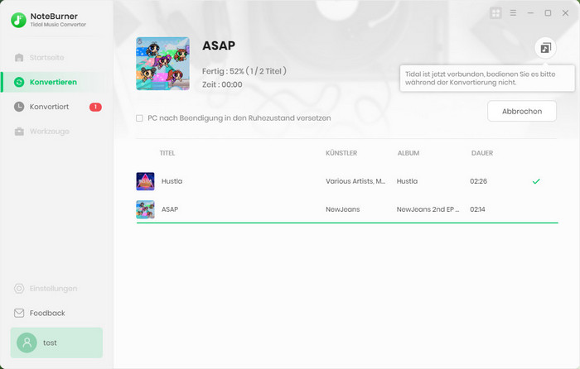Viewport: 580px width, 369px height.
Task: Enable PC Ruhezustand after completion checkbox
Action: tap(139, 118)
